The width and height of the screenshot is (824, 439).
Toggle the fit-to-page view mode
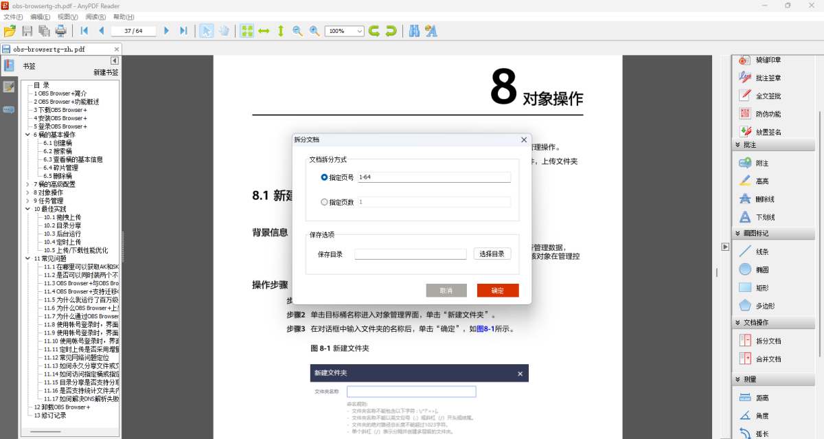pos(247,30)
